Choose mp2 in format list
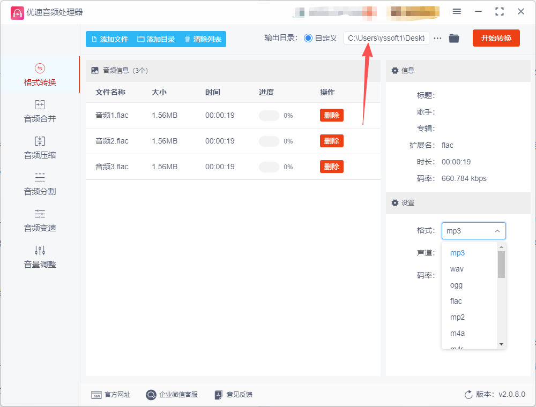Viewport: 536px width, 407px height. [457, 317]
